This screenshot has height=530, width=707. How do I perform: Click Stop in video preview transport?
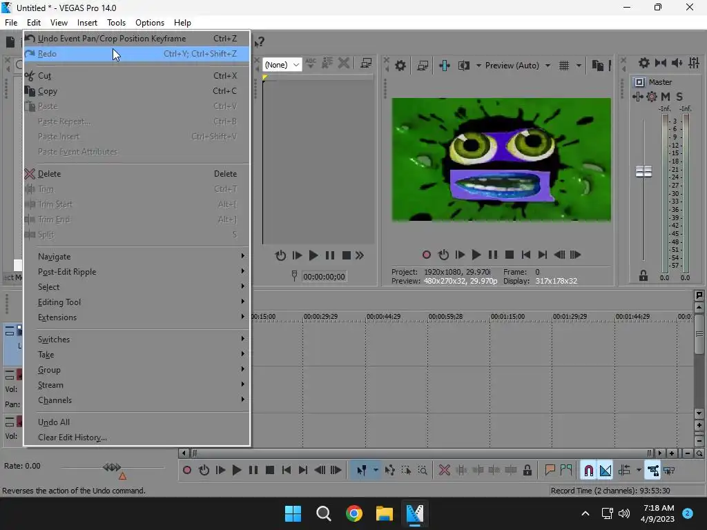tap(510, 255)
